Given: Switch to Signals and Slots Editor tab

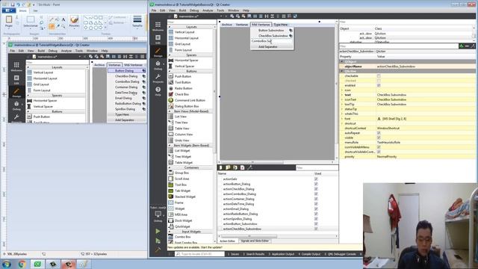Looking at the screenshot, I should pos(255,241).
